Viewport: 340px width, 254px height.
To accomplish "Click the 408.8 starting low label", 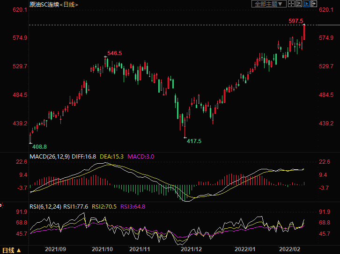I will pyautogui.click(x=39, y=146).
